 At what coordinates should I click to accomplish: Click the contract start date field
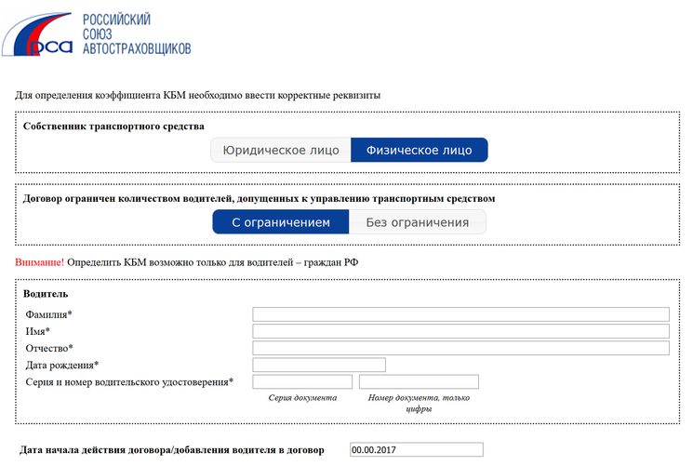click(x=417, y=450)
